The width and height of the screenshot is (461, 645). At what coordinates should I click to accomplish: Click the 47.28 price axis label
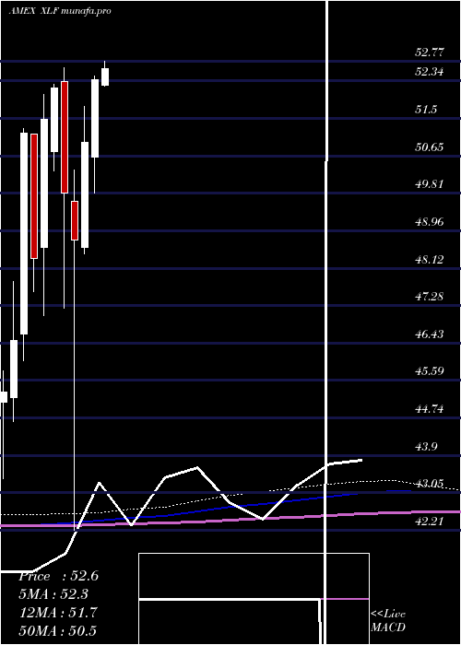(x=430, y=296)
